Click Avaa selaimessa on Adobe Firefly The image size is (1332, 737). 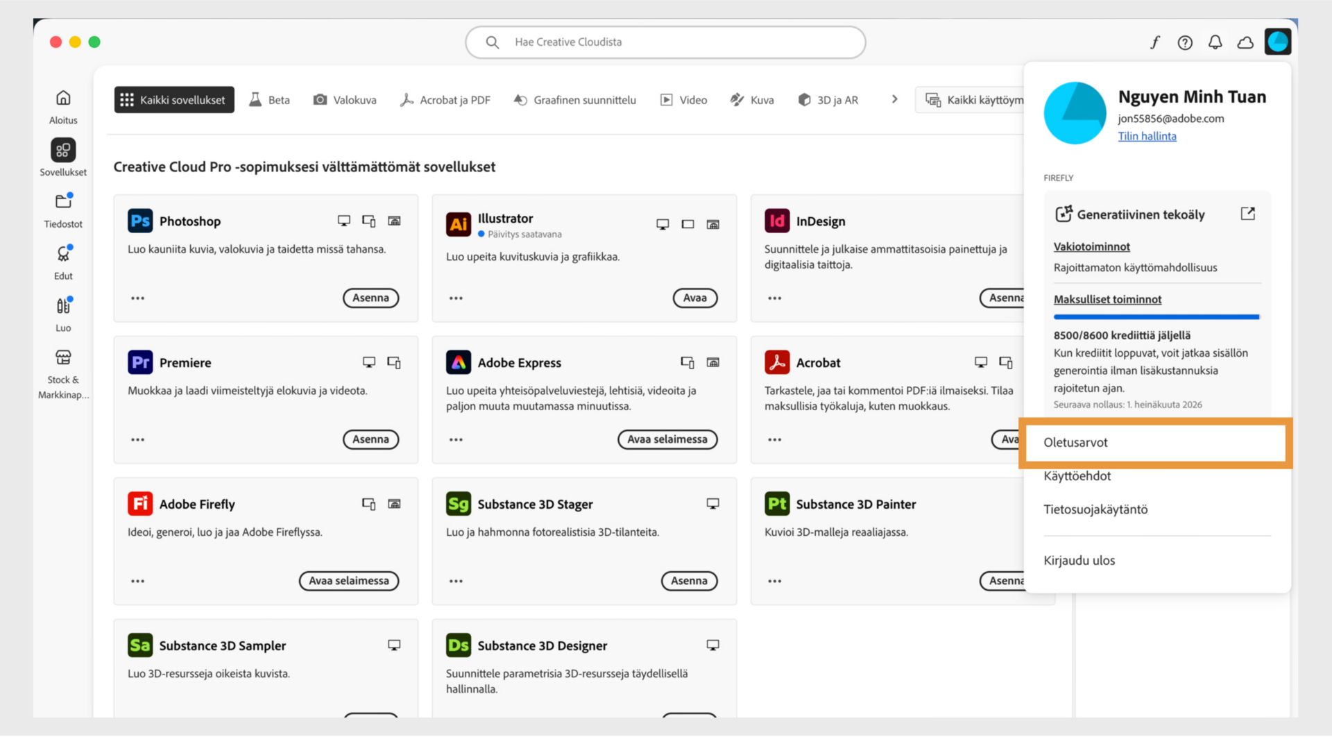(349, 582)
